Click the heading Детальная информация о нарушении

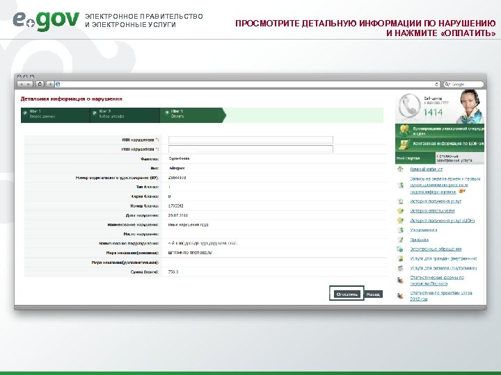(x=71, y=99)
